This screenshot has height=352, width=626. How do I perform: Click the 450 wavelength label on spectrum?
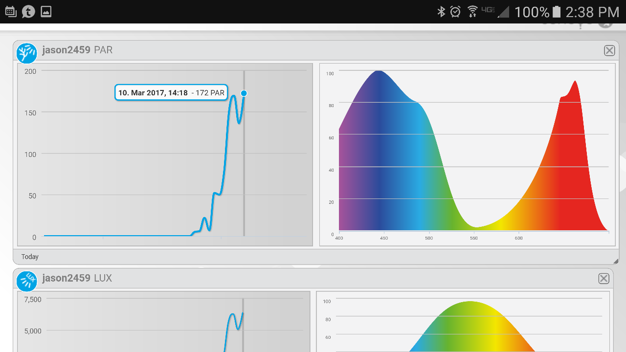pyautogui.click(x=384, y=238)
